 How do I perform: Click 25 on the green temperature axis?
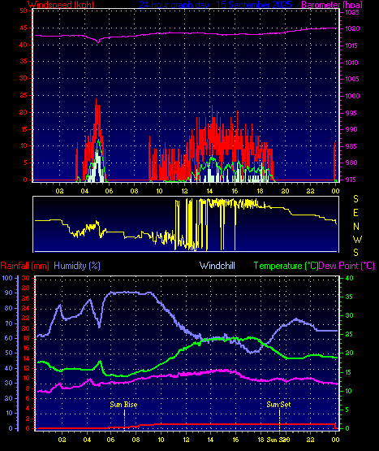(349, 334)
